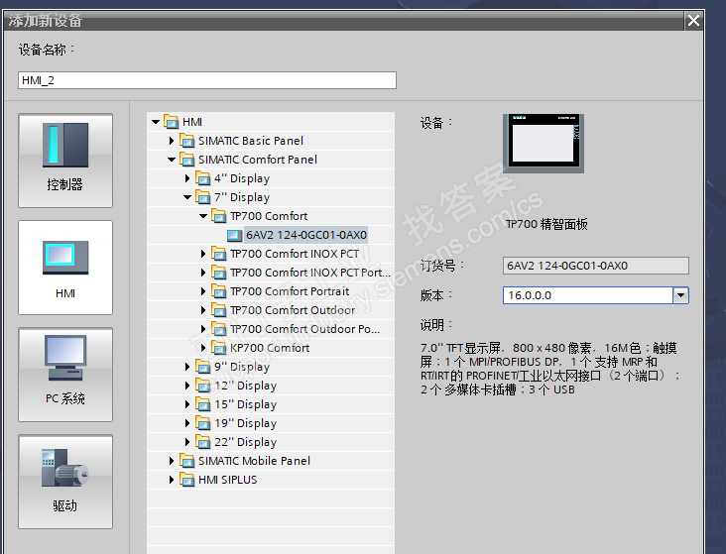Click the 15'' Display folder icon
This screenshot has height=554, width=726.
pyautogui.click(x=202, y=404)
